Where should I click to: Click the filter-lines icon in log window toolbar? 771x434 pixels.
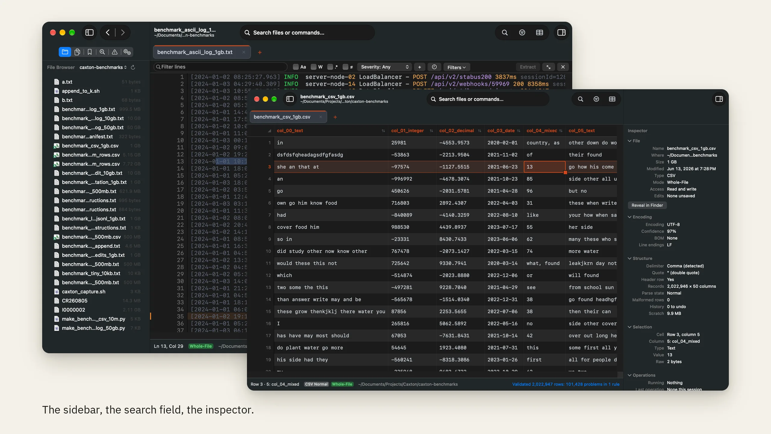(522, 33)
